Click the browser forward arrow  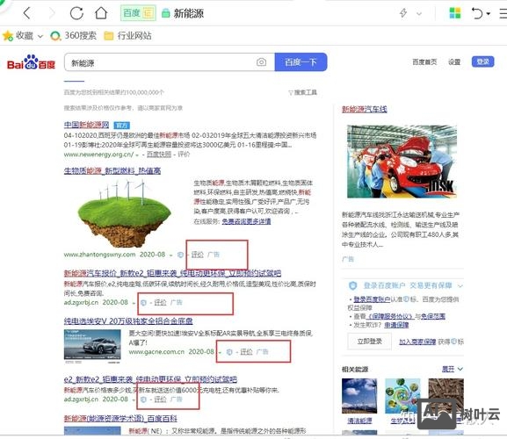(52, 13)
